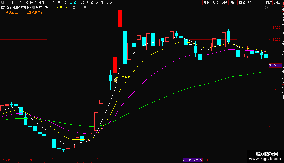Click the tall red candle at the chart peak
The width and height of the screenshot is (284, 163).
pos(120,19)
